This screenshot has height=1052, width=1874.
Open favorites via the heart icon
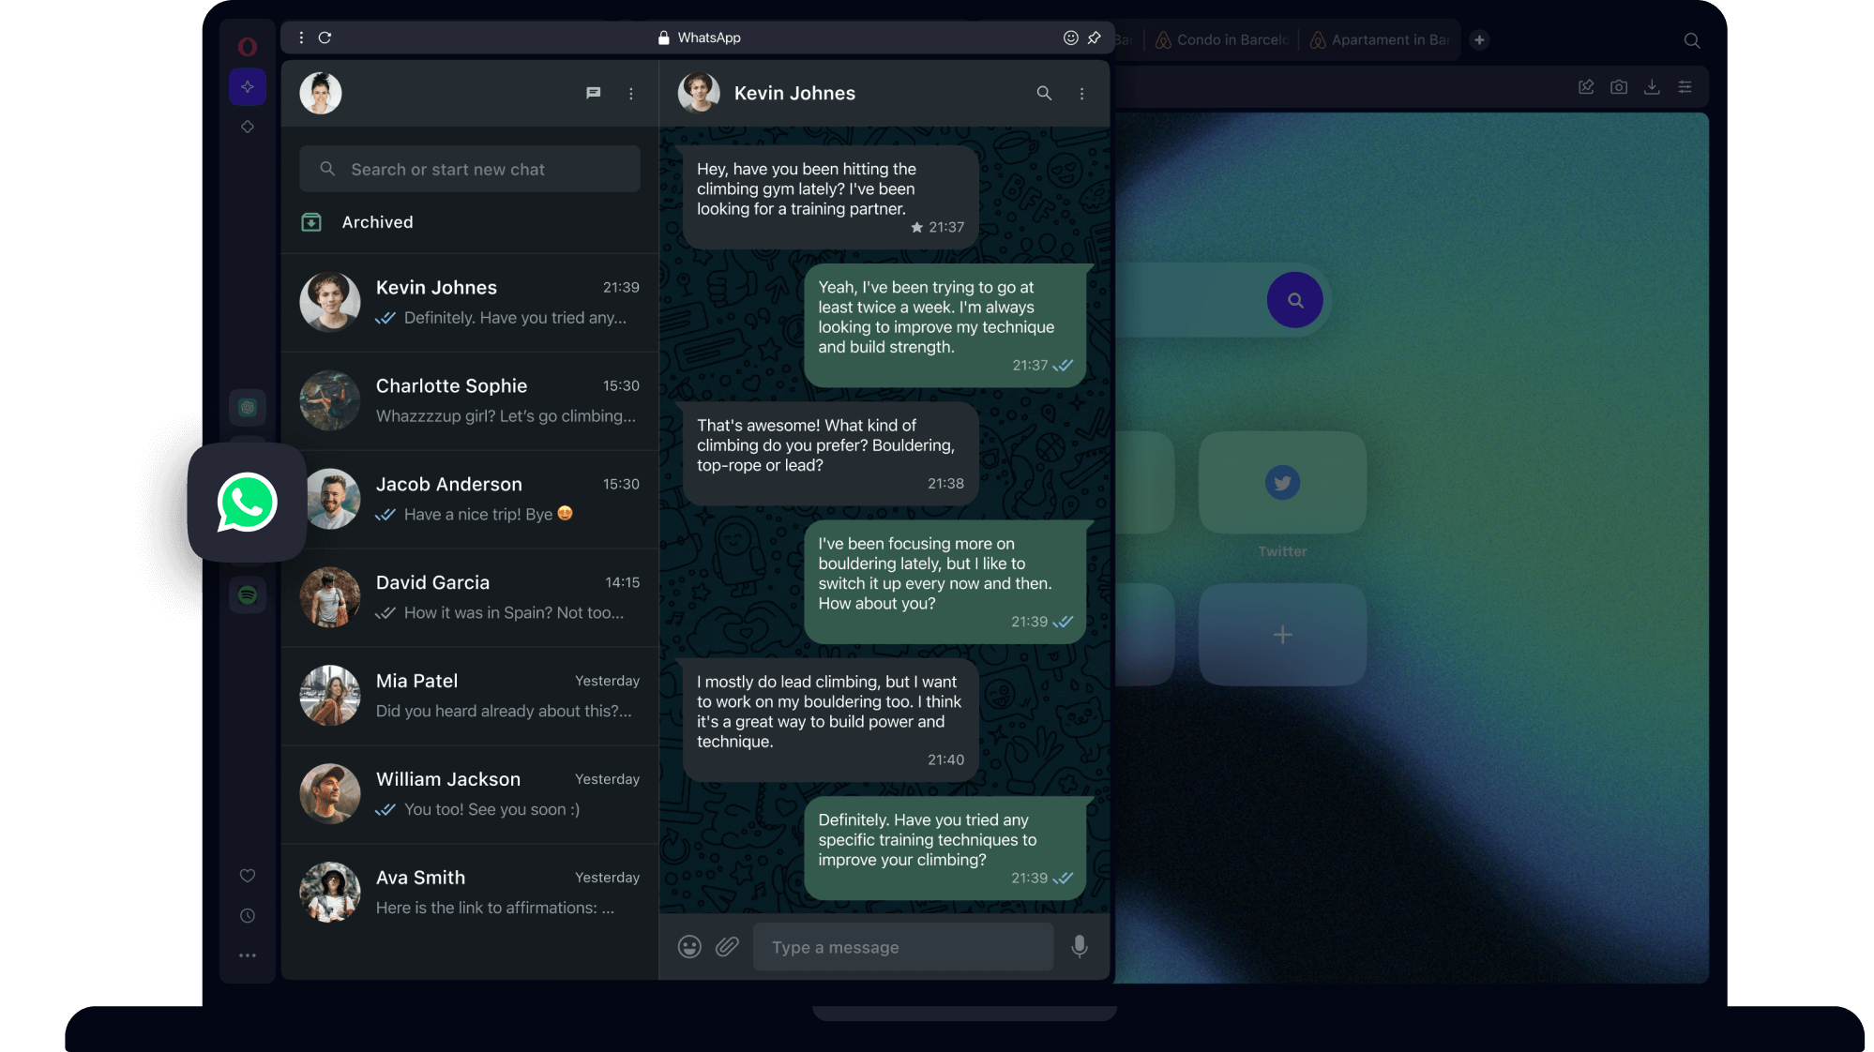pyautogui.click(x=247, y=875)
